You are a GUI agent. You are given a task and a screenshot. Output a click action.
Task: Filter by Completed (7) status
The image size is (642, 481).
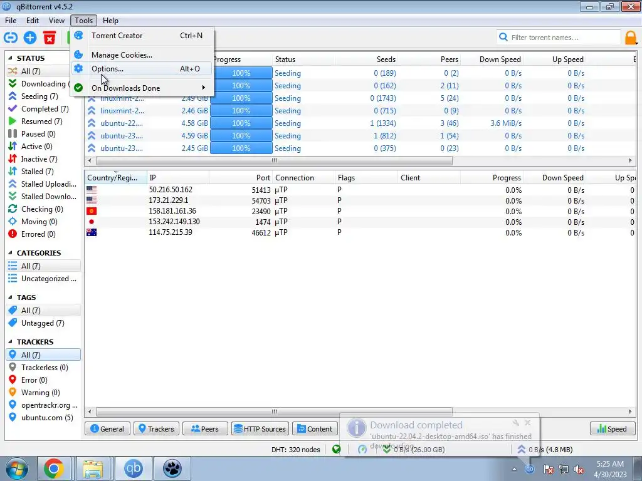(x=45, y=109)
